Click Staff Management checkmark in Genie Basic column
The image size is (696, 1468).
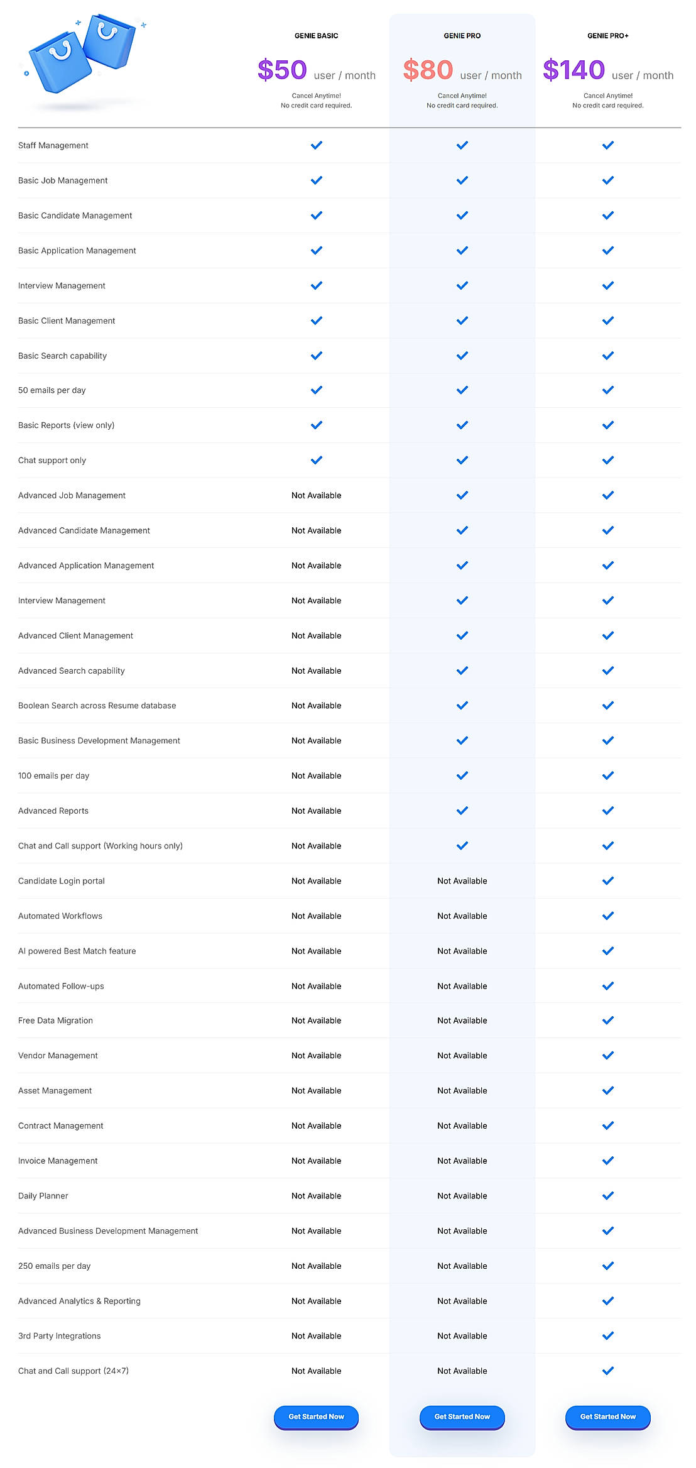317,145
